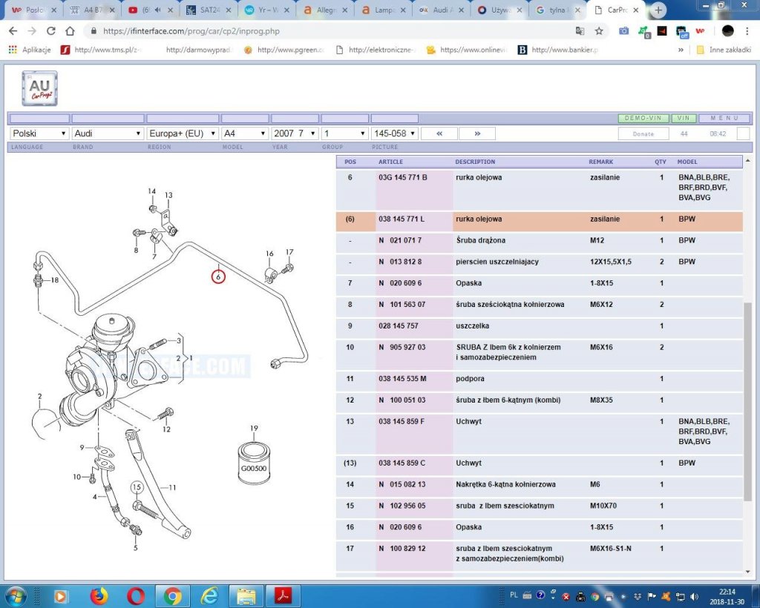Click the green VIN button
The height and width of the screenshot is (608, 760).
[684, 118]
